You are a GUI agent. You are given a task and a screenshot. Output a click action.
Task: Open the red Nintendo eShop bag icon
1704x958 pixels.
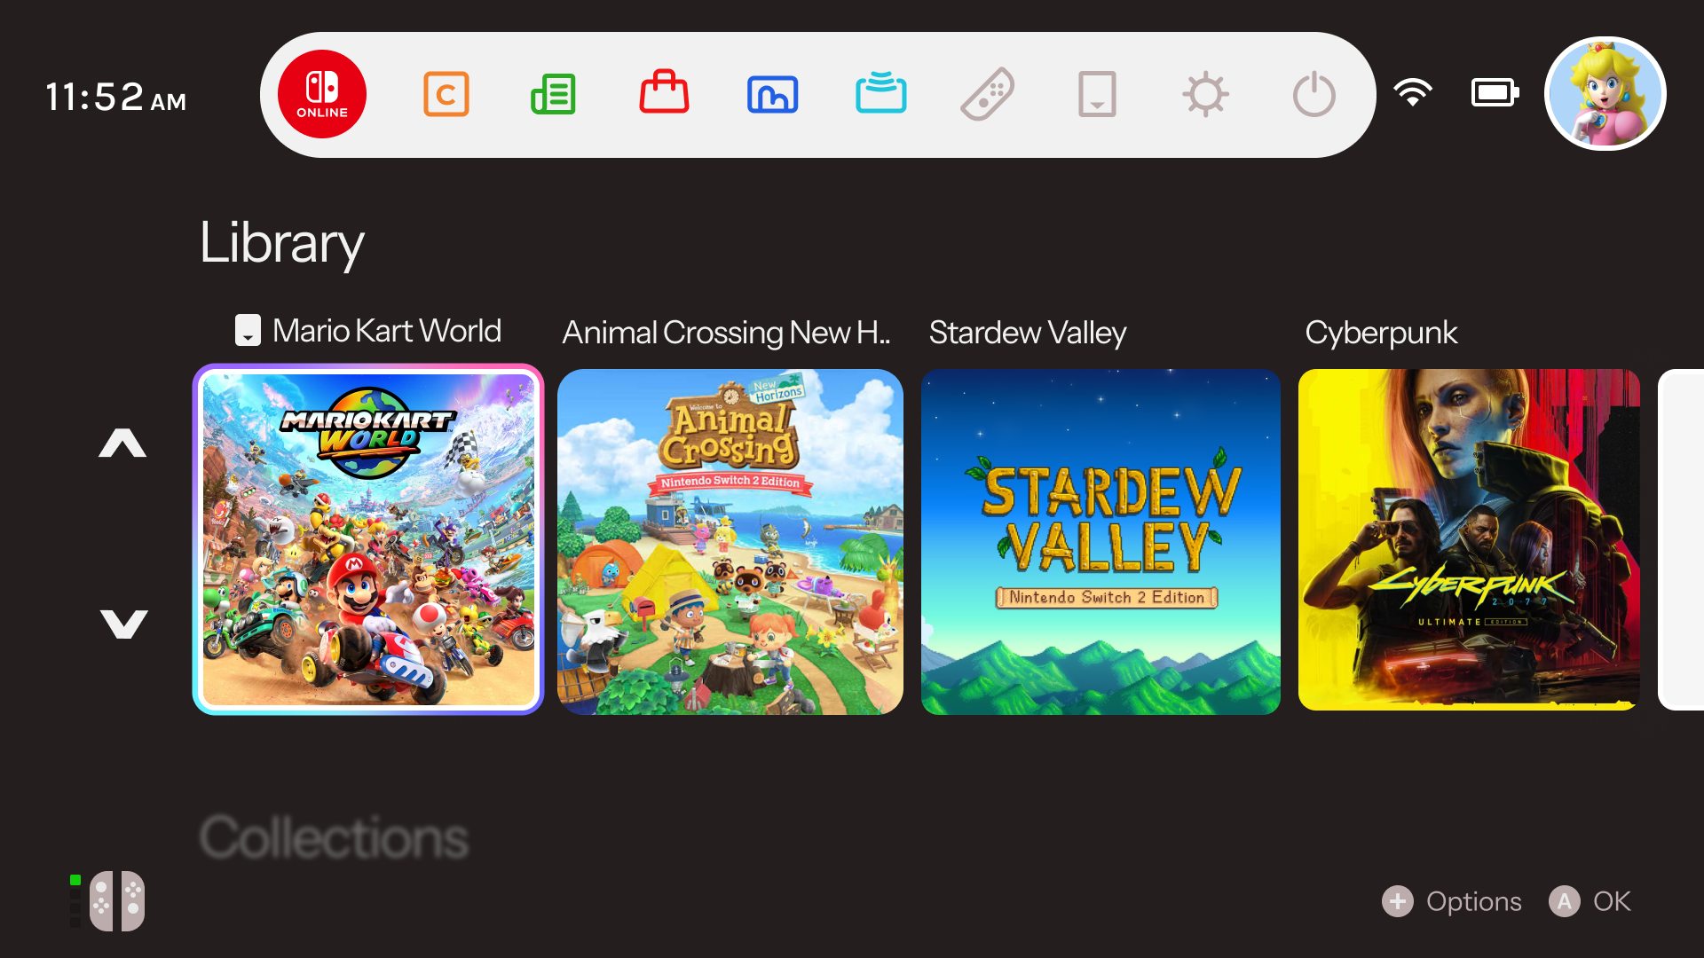(x=664, y=91)
